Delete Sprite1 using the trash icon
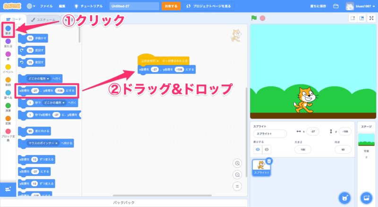This screenshot has height=207, width=378. [x=269, y=161]
